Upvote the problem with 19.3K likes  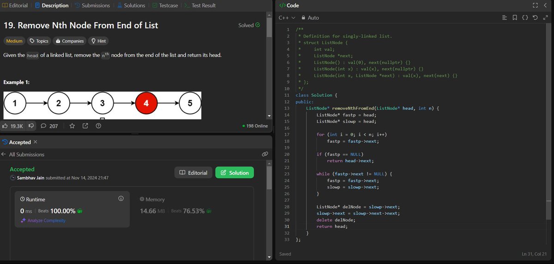13,126
